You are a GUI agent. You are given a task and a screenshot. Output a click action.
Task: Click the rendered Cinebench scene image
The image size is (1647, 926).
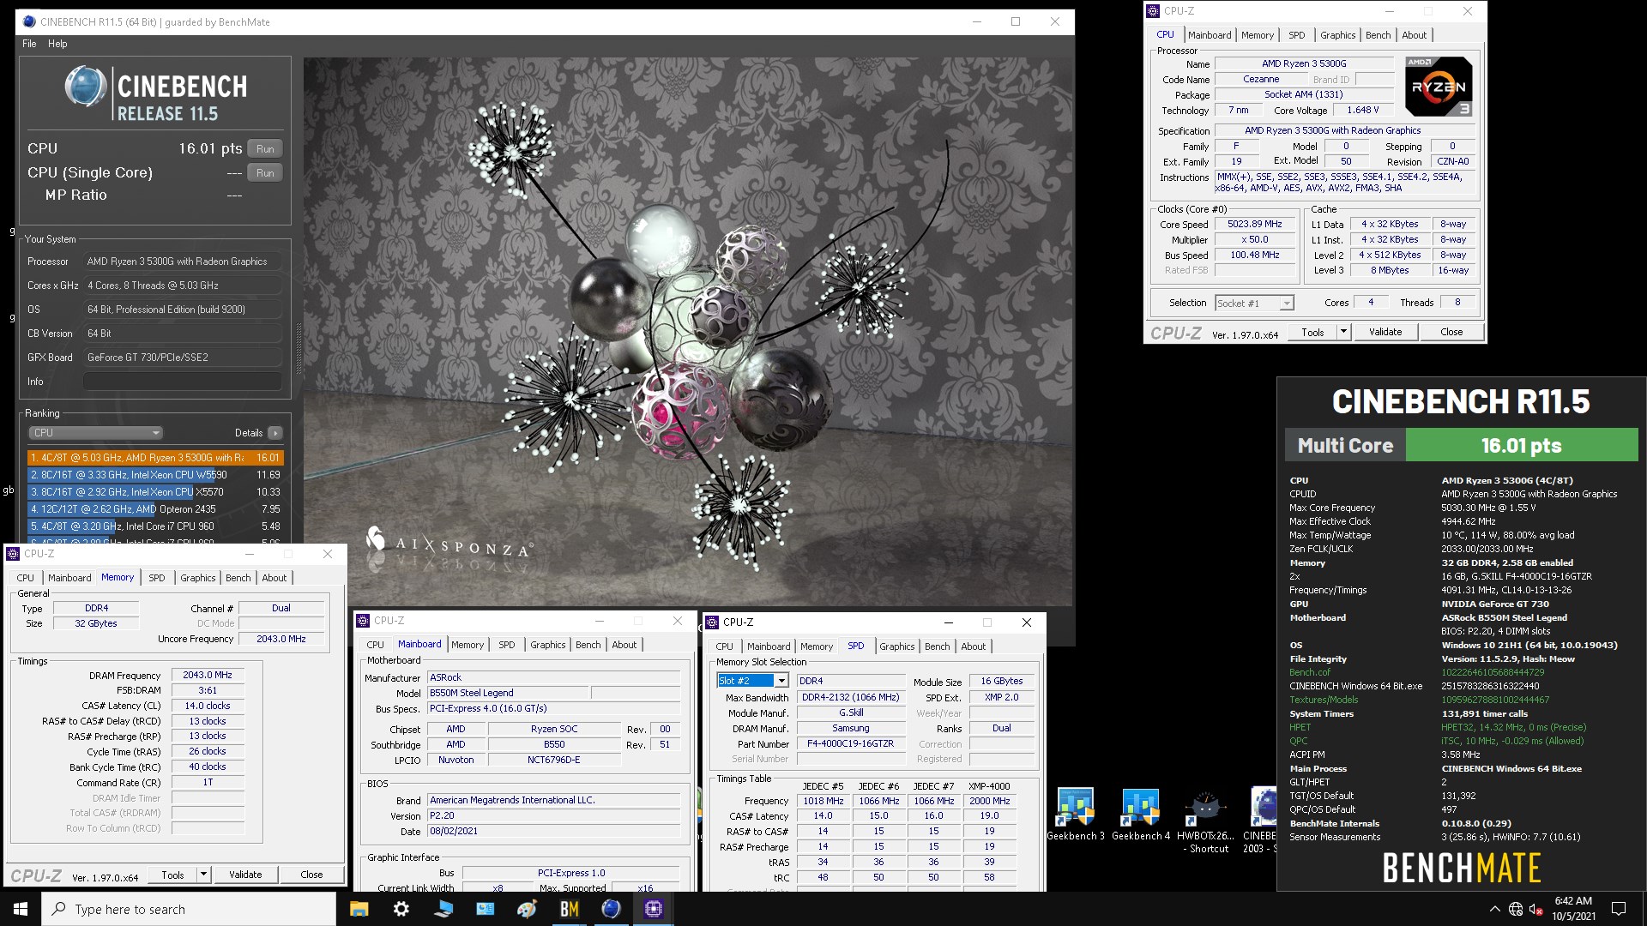pos(688,332)
